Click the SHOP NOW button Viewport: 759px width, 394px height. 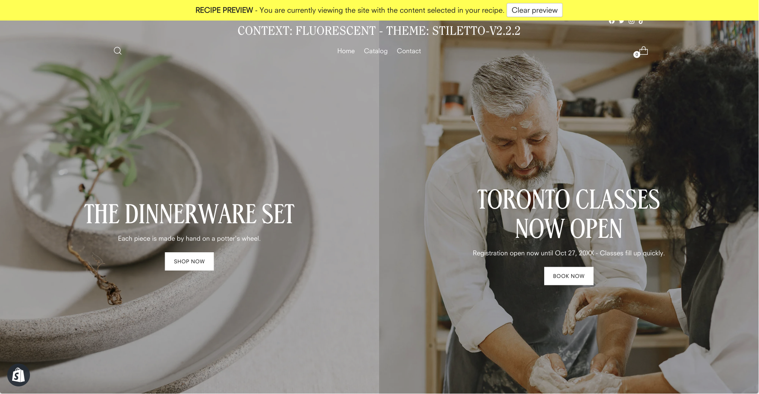tap(189, 261)
